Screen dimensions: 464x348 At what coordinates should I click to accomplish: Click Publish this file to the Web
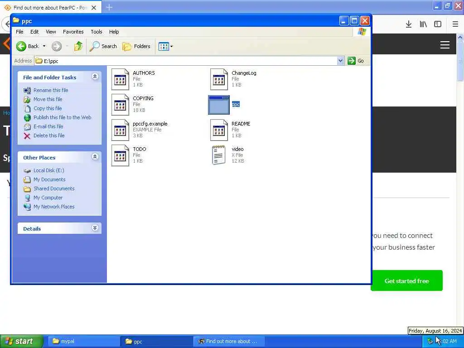(x=62, y=117)
